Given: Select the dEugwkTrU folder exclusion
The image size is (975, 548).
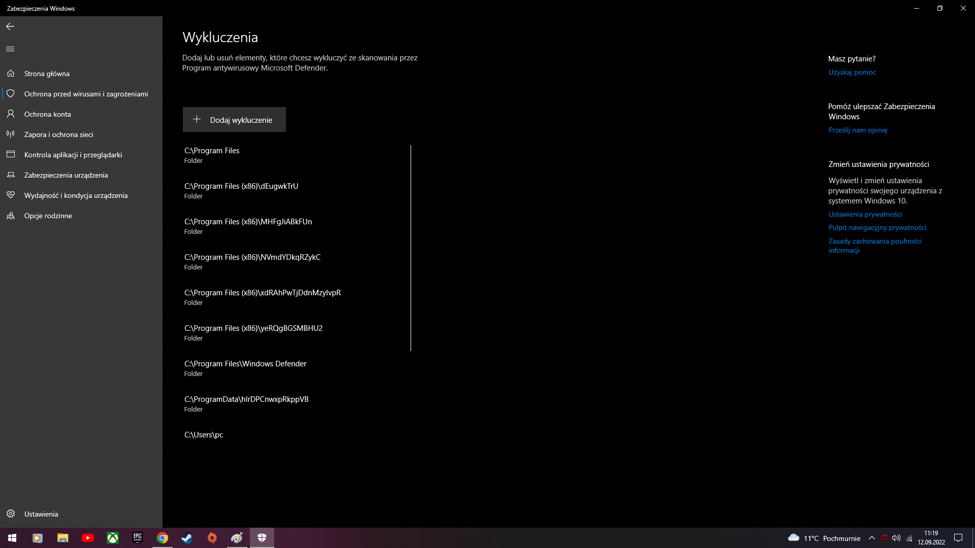Looking at the screenshot, I should (296, 191).
